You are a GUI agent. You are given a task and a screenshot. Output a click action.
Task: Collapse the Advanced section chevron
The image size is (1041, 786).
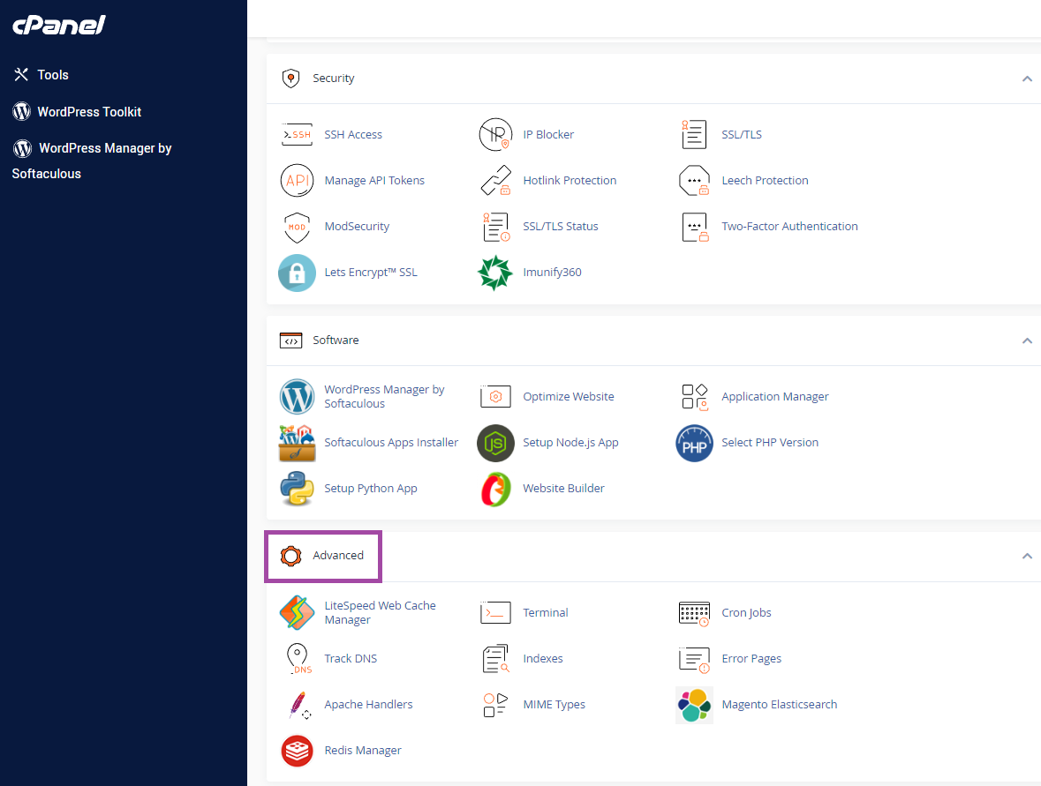tap(1027, 556)
